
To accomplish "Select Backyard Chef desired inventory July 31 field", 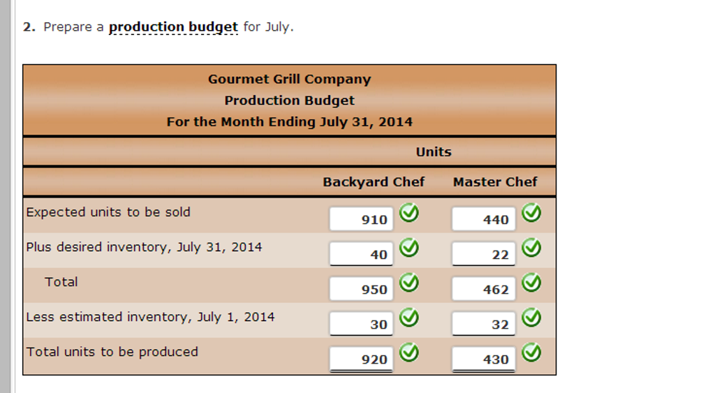I will tap(362, 254).
